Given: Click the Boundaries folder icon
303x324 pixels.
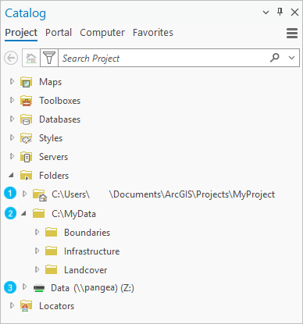Looking at the screenshot, I should tap(51, 232).
